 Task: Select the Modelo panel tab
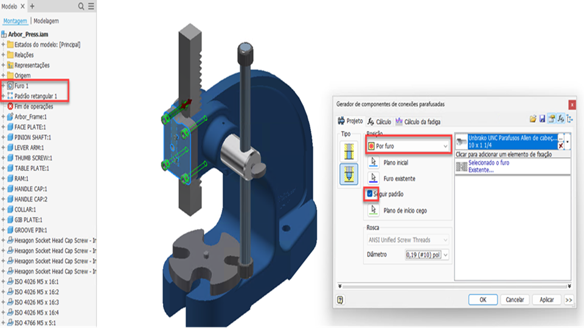9,6
